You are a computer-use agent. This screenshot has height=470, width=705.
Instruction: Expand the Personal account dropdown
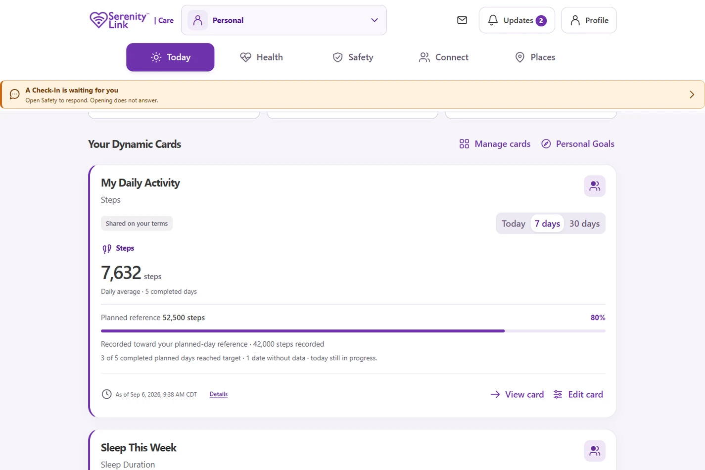click(x=284, y=20)
